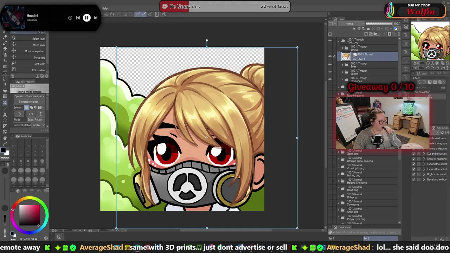The height and width of the screenshot is (253, 450).
Task: Uncheck the 'Cut and move a s' auto action
Action: (x=413, y=154)
